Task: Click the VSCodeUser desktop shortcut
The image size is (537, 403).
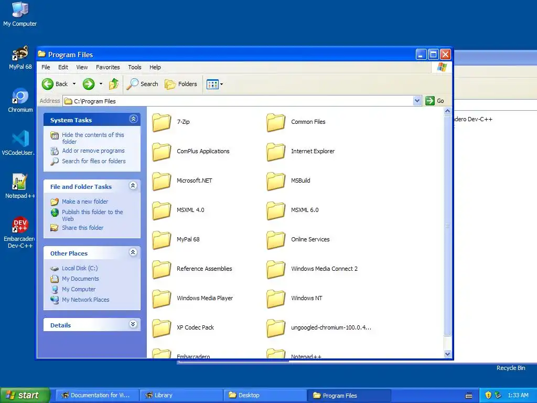Action: (x=19, y=143)
